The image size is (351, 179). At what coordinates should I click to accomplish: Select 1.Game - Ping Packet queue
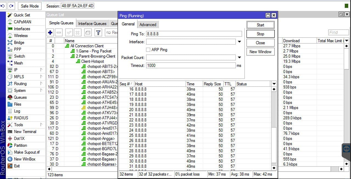[94, 51]
